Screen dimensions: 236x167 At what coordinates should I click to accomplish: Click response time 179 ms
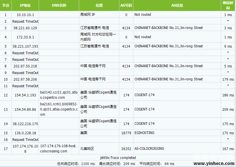[x=228, y=79]
